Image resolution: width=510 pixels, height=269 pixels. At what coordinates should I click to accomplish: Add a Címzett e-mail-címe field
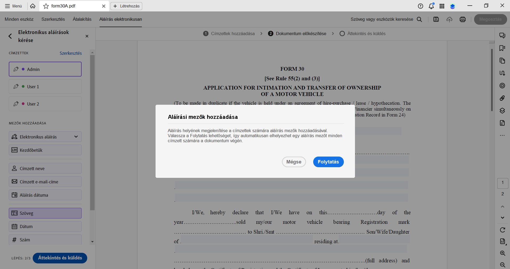tap(45, 182)
